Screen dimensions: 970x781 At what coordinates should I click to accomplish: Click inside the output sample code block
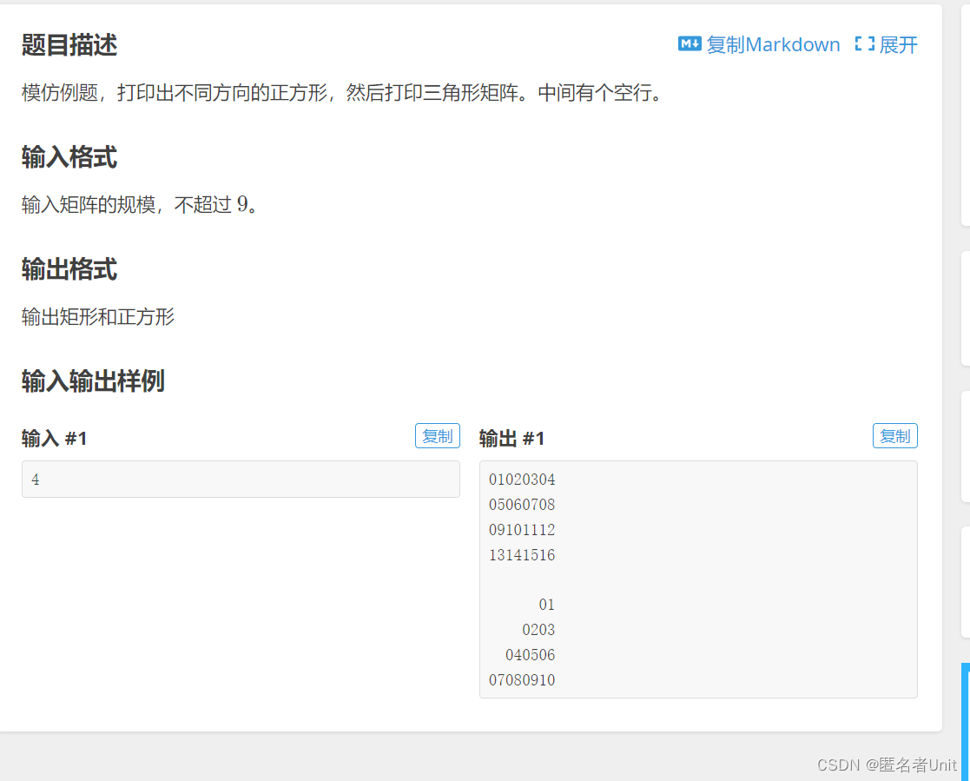(x=698, y=579)
